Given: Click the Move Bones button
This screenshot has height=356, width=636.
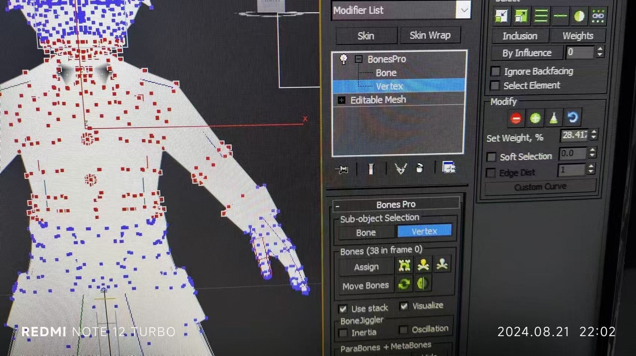Looking at the screenshot, I should pos(366,286).
